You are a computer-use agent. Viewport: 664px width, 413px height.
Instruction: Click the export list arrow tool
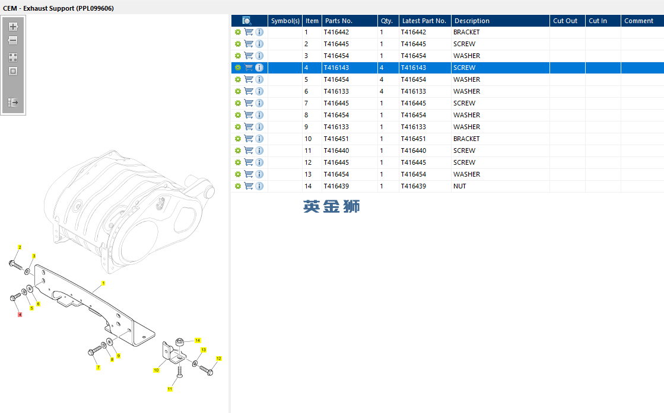(x=13, y=103)
